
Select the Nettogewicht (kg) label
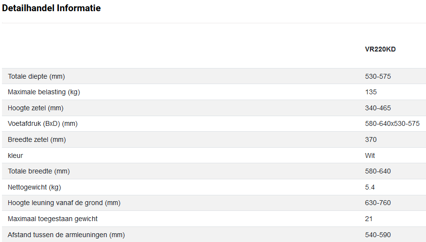click(x=35, y=187)
